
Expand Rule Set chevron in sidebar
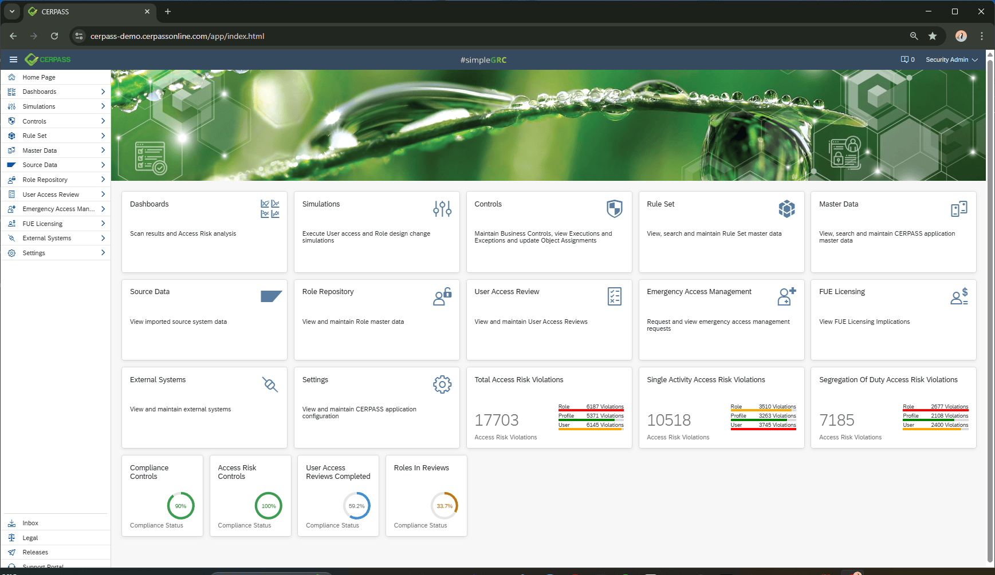103,136
